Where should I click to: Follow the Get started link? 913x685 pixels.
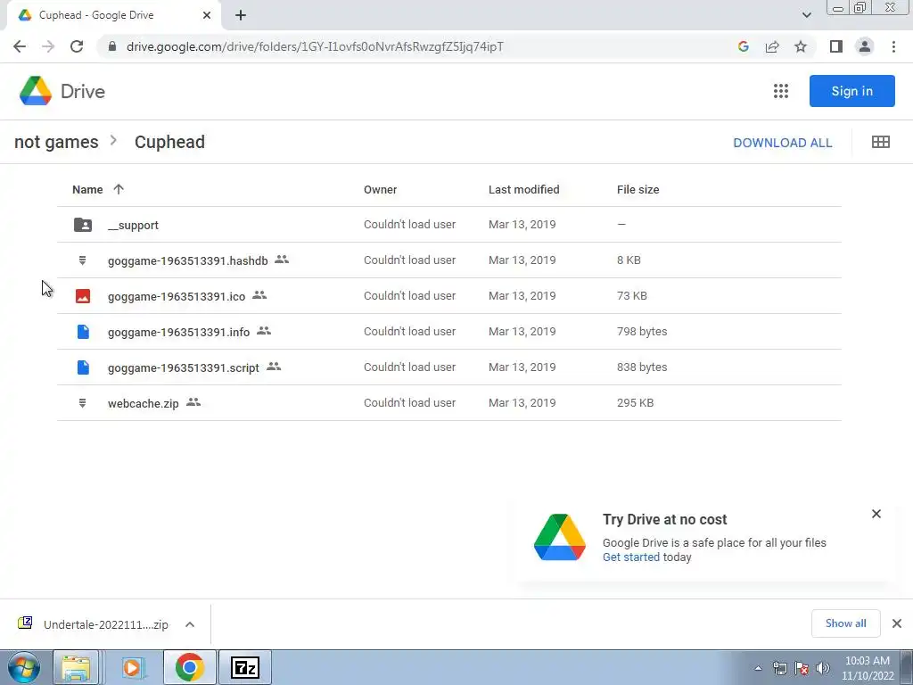[x=631, y=557]
